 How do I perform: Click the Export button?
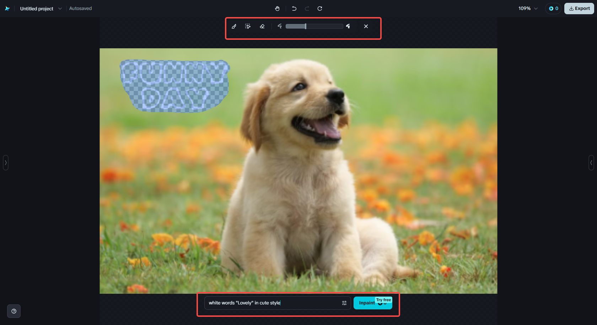579,8
